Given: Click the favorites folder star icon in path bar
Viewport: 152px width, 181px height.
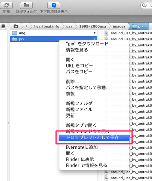Looking at the screenshot, I should [16, 26].
